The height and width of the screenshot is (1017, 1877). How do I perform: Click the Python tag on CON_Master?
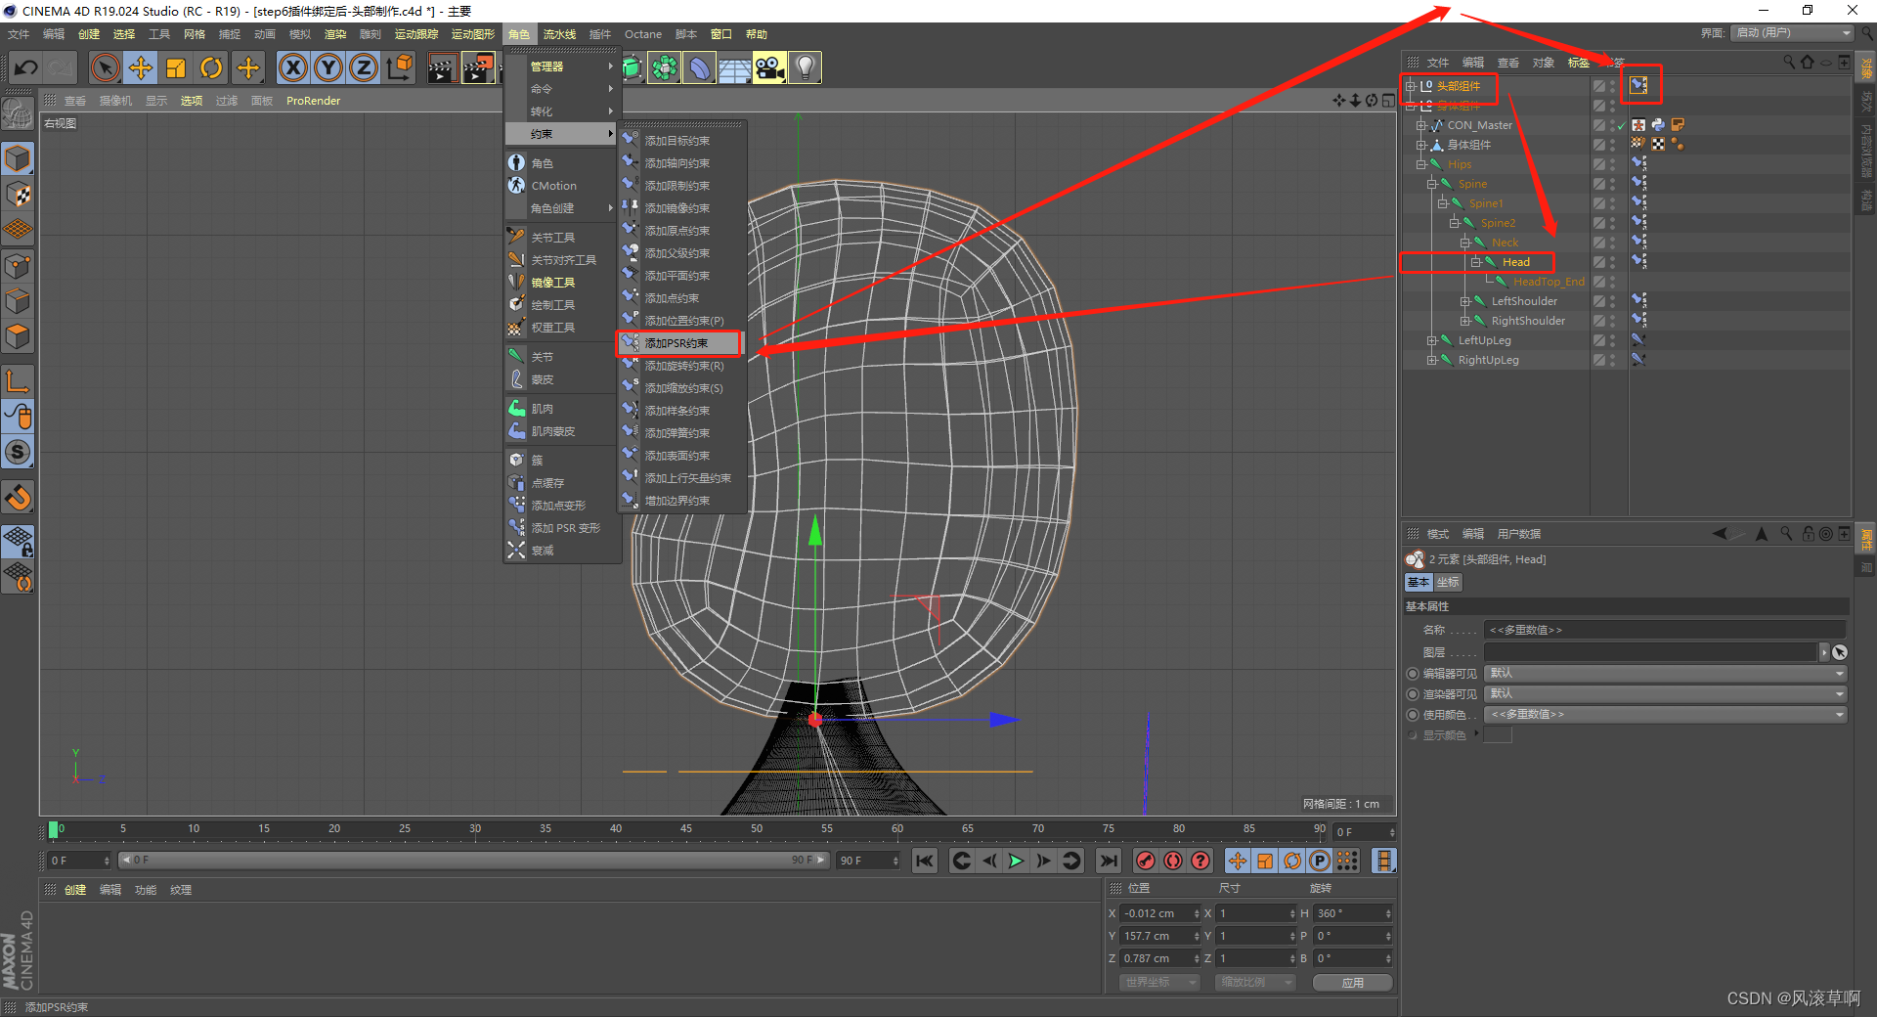pyautogui.click(x=1657, y=124)
